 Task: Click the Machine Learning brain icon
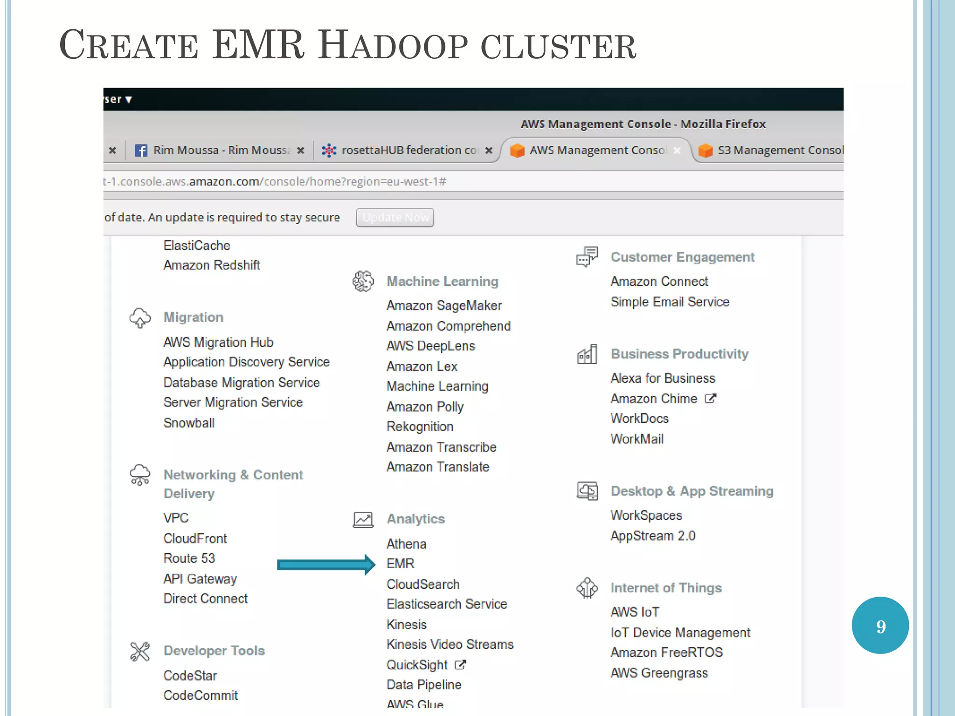coord(363,281)
